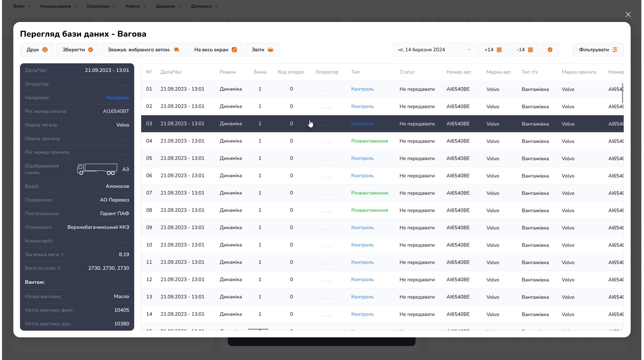
Task: Click Не передавати status in row 08
Action: pos(417,210)
